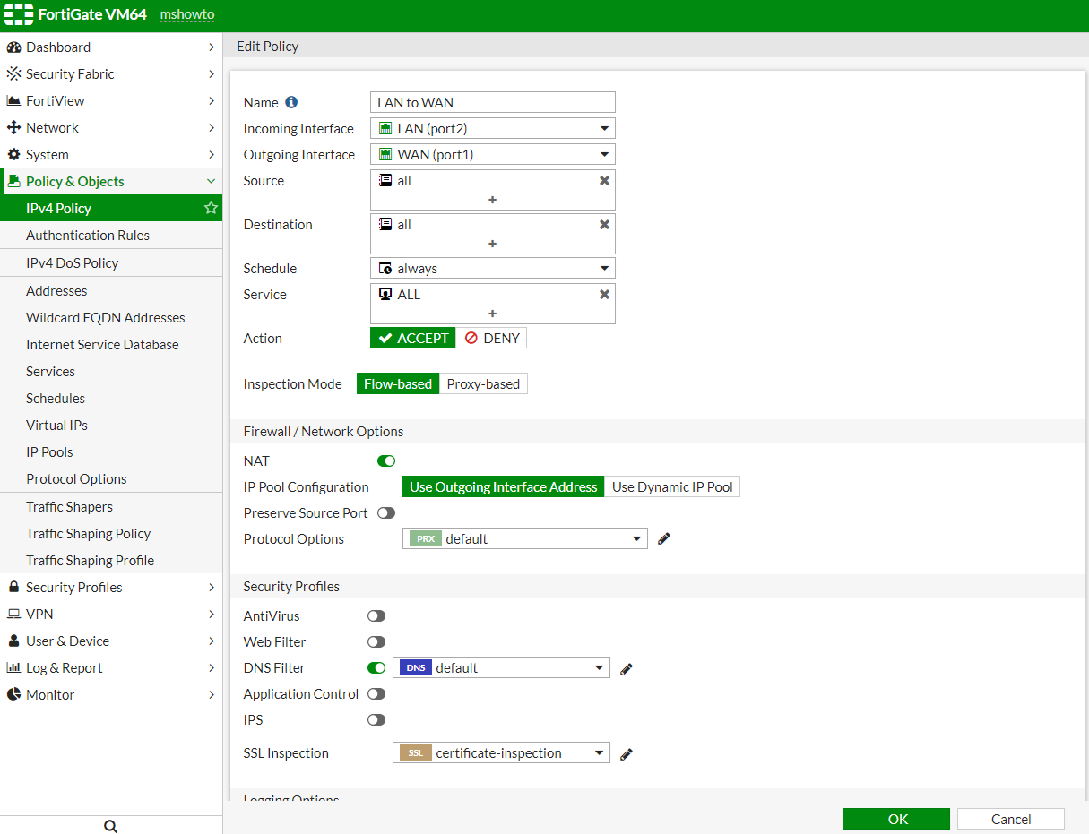Click the User & Device person icon
Image resolution: width=1089 pixels, height=834 pixels.
point(13,641)
